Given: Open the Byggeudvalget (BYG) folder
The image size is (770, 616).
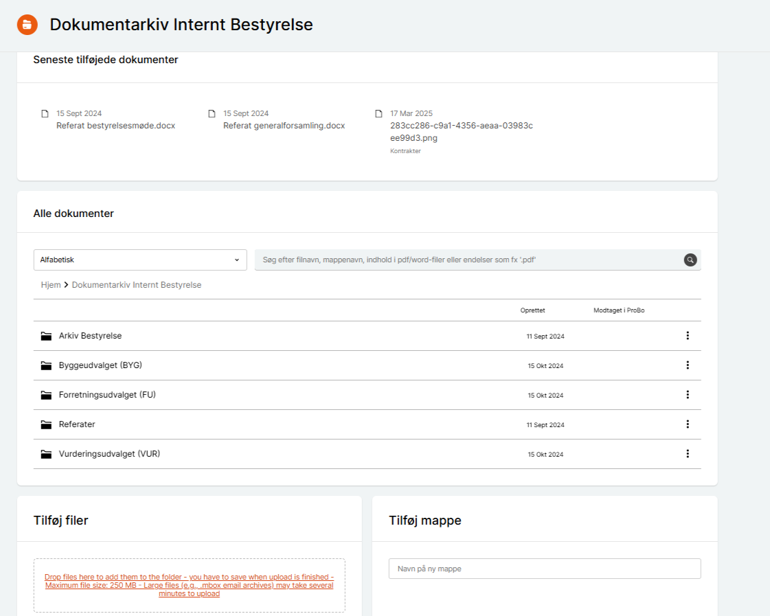Looking at the screenshot, I should [x=100, y=365].
